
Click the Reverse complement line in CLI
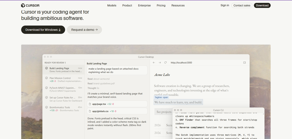pyautogui.click(x=215, y=127)
